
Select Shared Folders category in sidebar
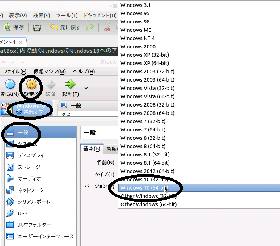coord(41,225)
